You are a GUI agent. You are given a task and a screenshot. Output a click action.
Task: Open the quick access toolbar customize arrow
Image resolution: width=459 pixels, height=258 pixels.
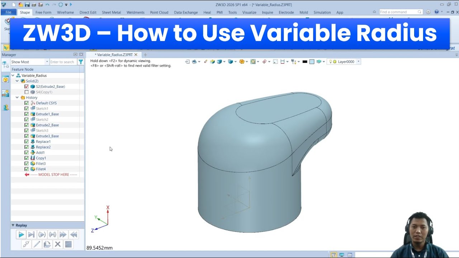(x=66, y=5)
